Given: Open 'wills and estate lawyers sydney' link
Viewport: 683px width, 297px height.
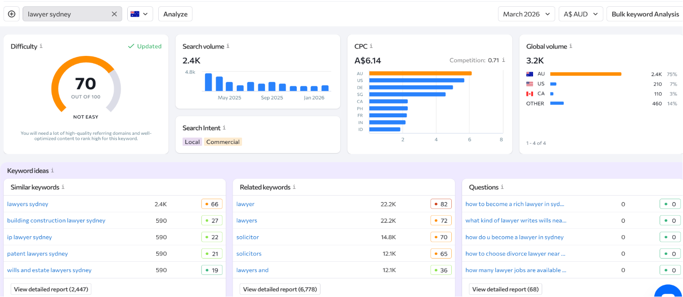Looking at the screenshot, I should [49, 270].
